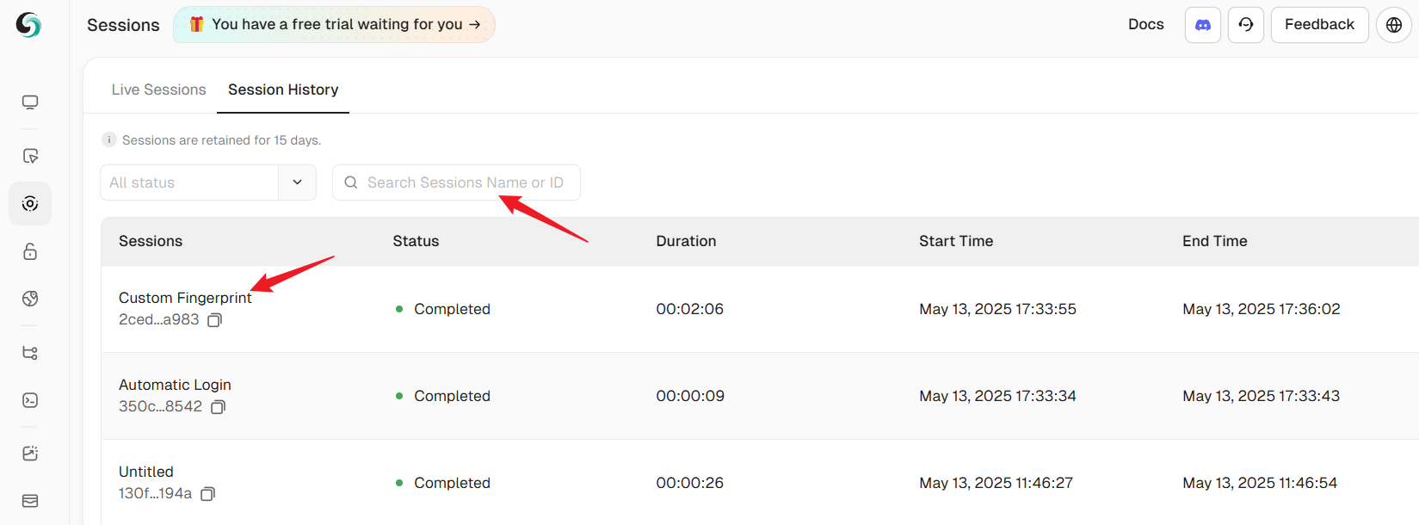Select the Session History tab
This screenshot has height=525, width=1419.
click(x=283, y=90)
